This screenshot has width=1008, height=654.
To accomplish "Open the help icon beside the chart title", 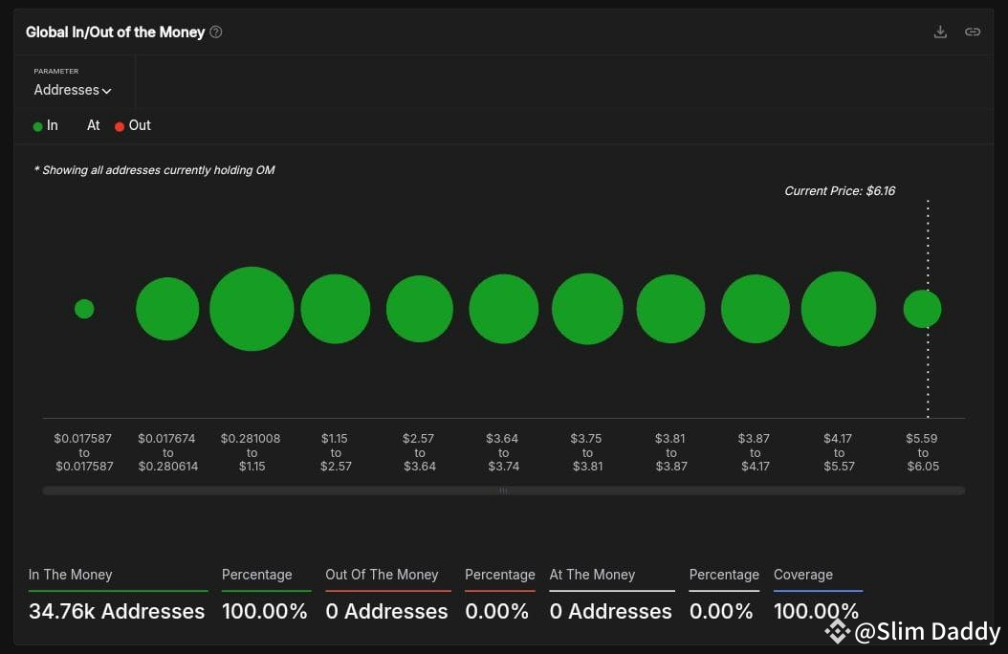I will [216, 33].
